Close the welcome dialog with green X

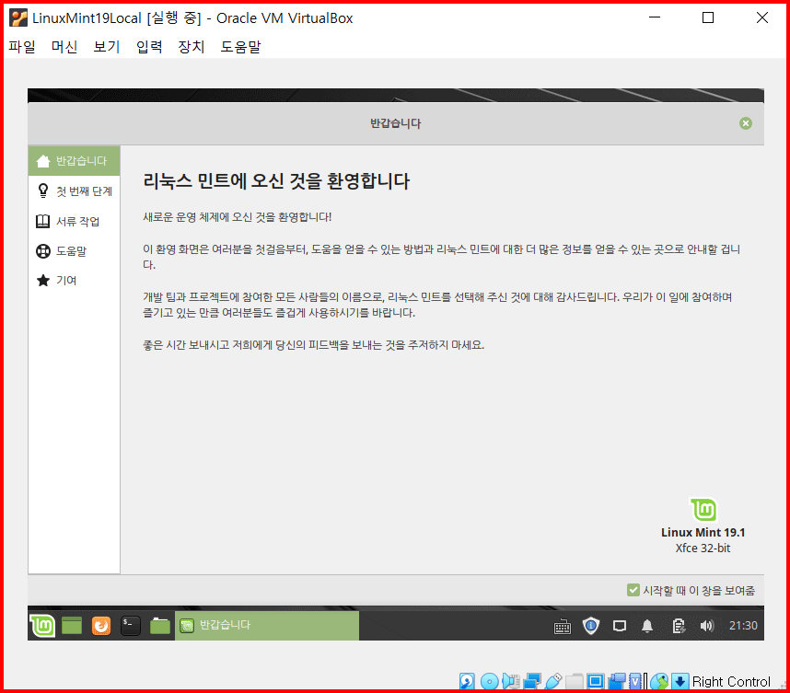(x=746, y=123)
